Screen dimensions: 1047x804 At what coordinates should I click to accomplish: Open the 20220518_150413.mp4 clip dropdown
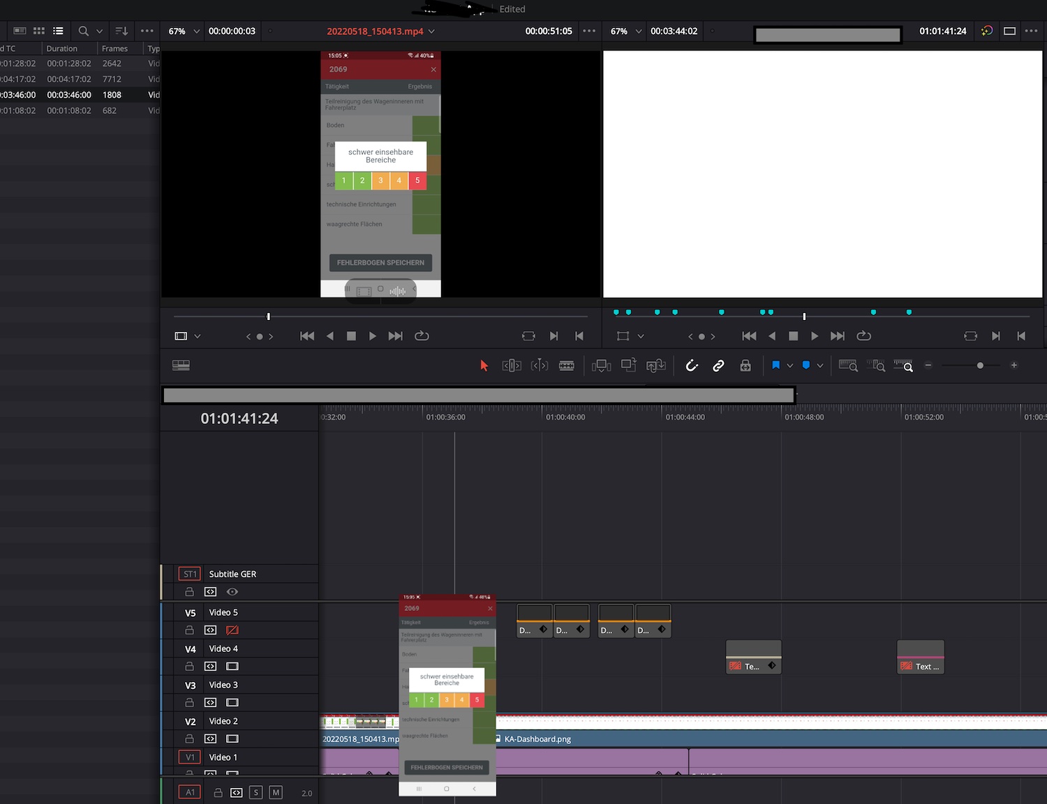click(x=431, y=31)
